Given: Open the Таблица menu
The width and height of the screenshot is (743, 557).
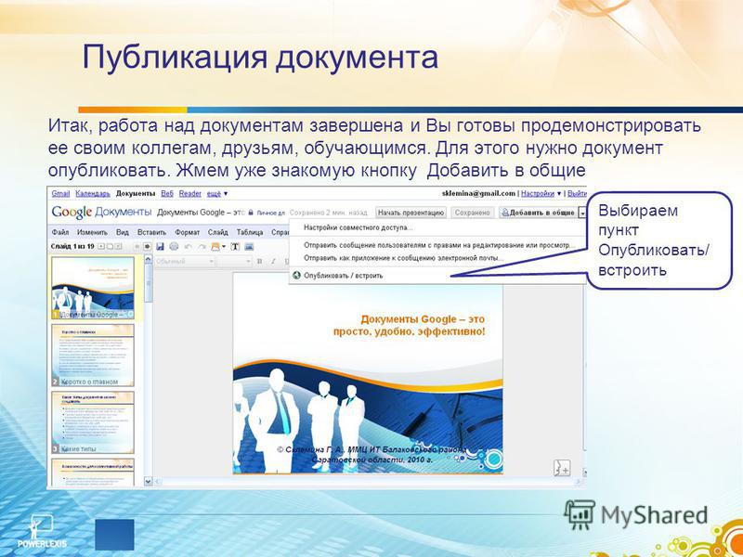Looking at the screenshot, I should click(250, 233).
